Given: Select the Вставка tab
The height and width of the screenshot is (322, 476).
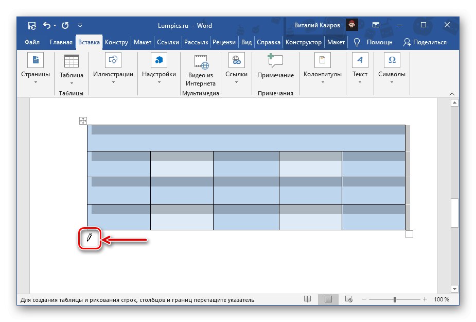Looking at the screenshot, I should pyautogui.click(x=89, y=42).
